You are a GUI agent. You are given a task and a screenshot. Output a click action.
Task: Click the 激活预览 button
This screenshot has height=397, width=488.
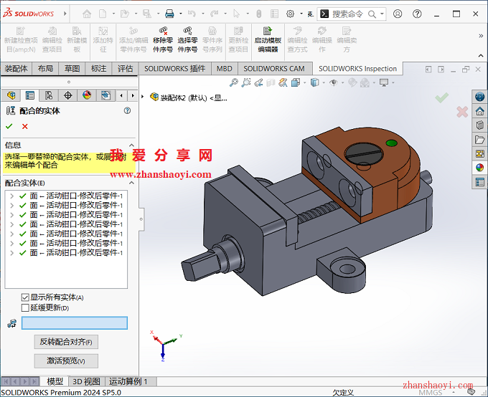coord(66,361)
